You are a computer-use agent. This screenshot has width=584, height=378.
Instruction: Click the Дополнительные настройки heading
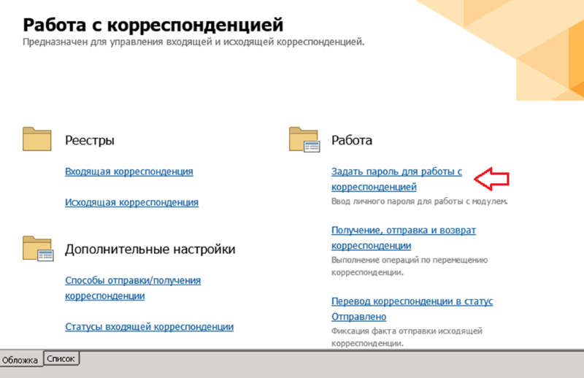[x=150, y=249]
